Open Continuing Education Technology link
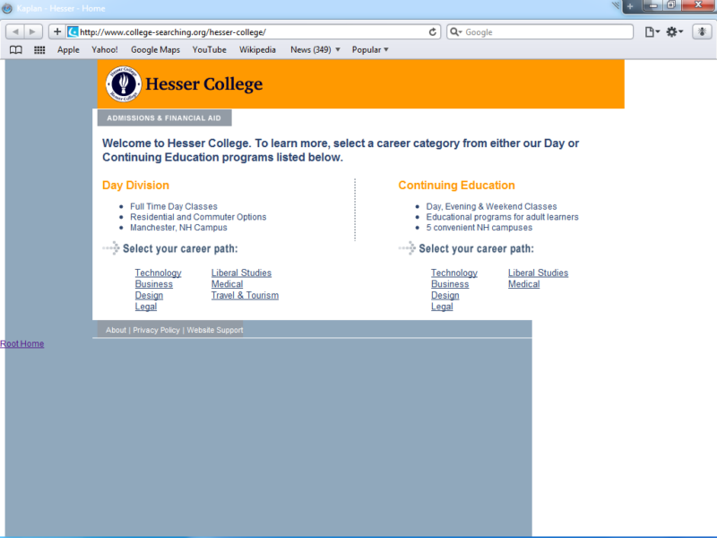This screenshot has width=717, height=538. (454, 273)
